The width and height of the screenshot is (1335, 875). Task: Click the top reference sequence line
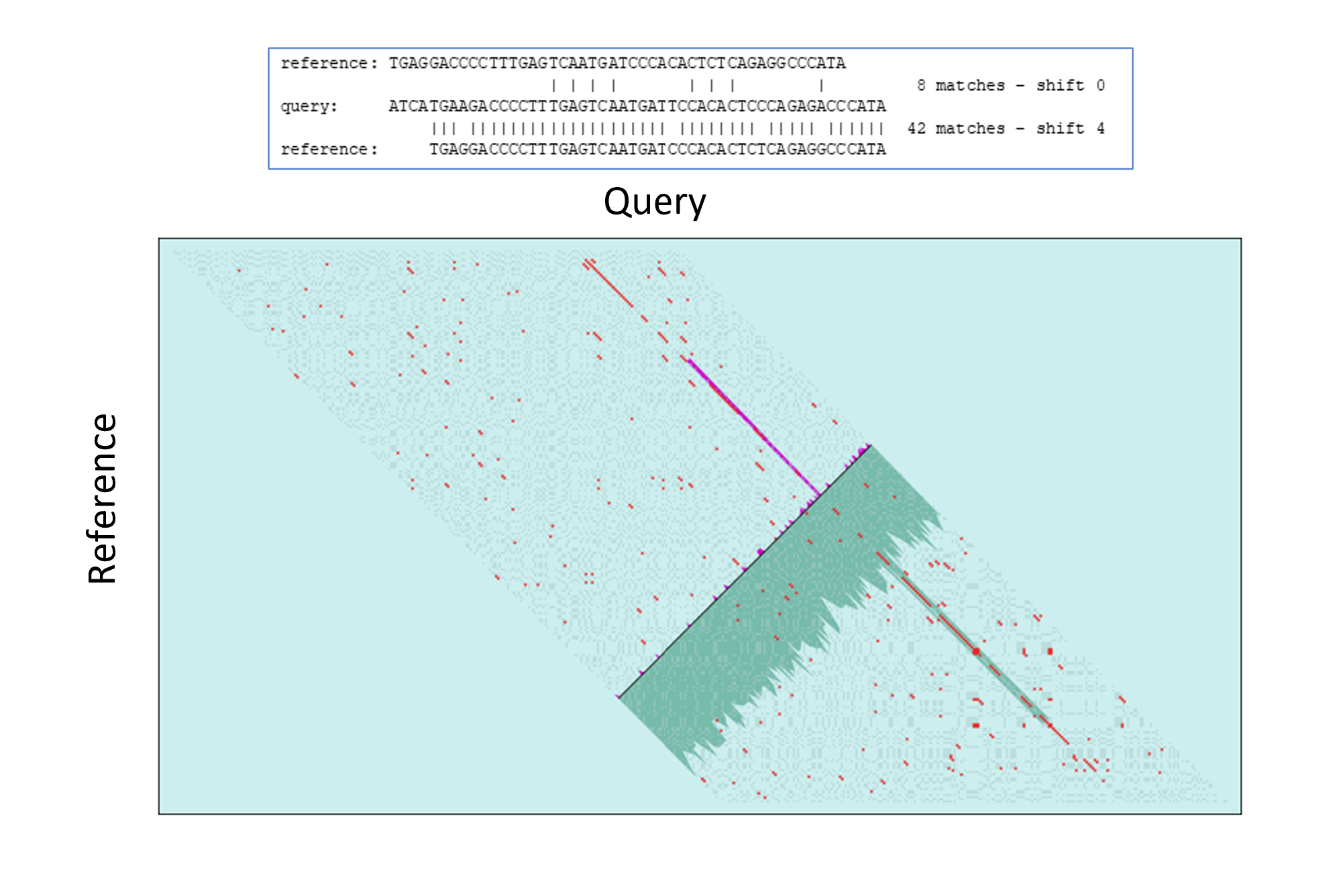click(x=617, y=63)
